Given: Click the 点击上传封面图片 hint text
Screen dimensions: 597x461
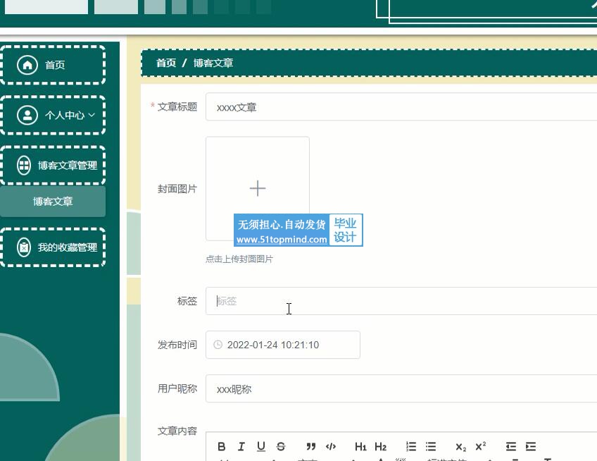Looking at the screenshot, I should [239, 259].
